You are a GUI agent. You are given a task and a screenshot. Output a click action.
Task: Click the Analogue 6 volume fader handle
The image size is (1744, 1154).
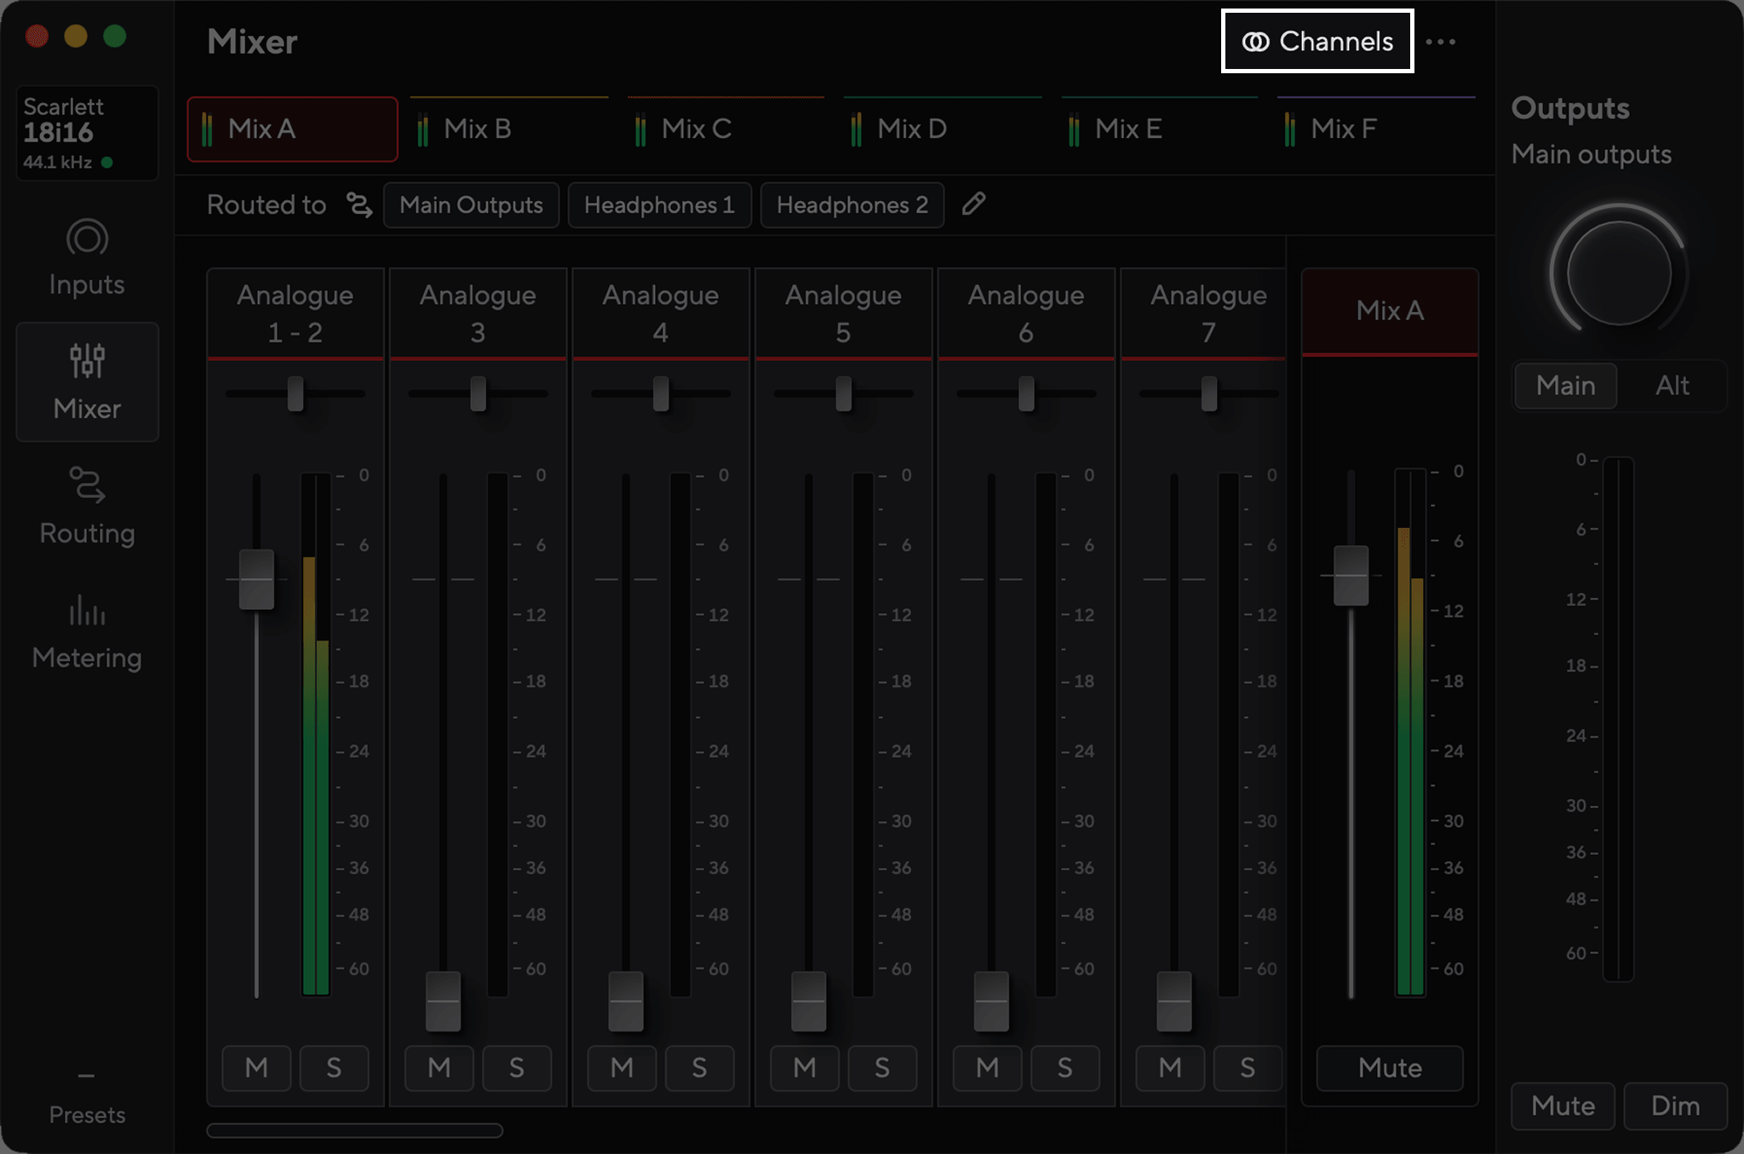(991, 1001)
